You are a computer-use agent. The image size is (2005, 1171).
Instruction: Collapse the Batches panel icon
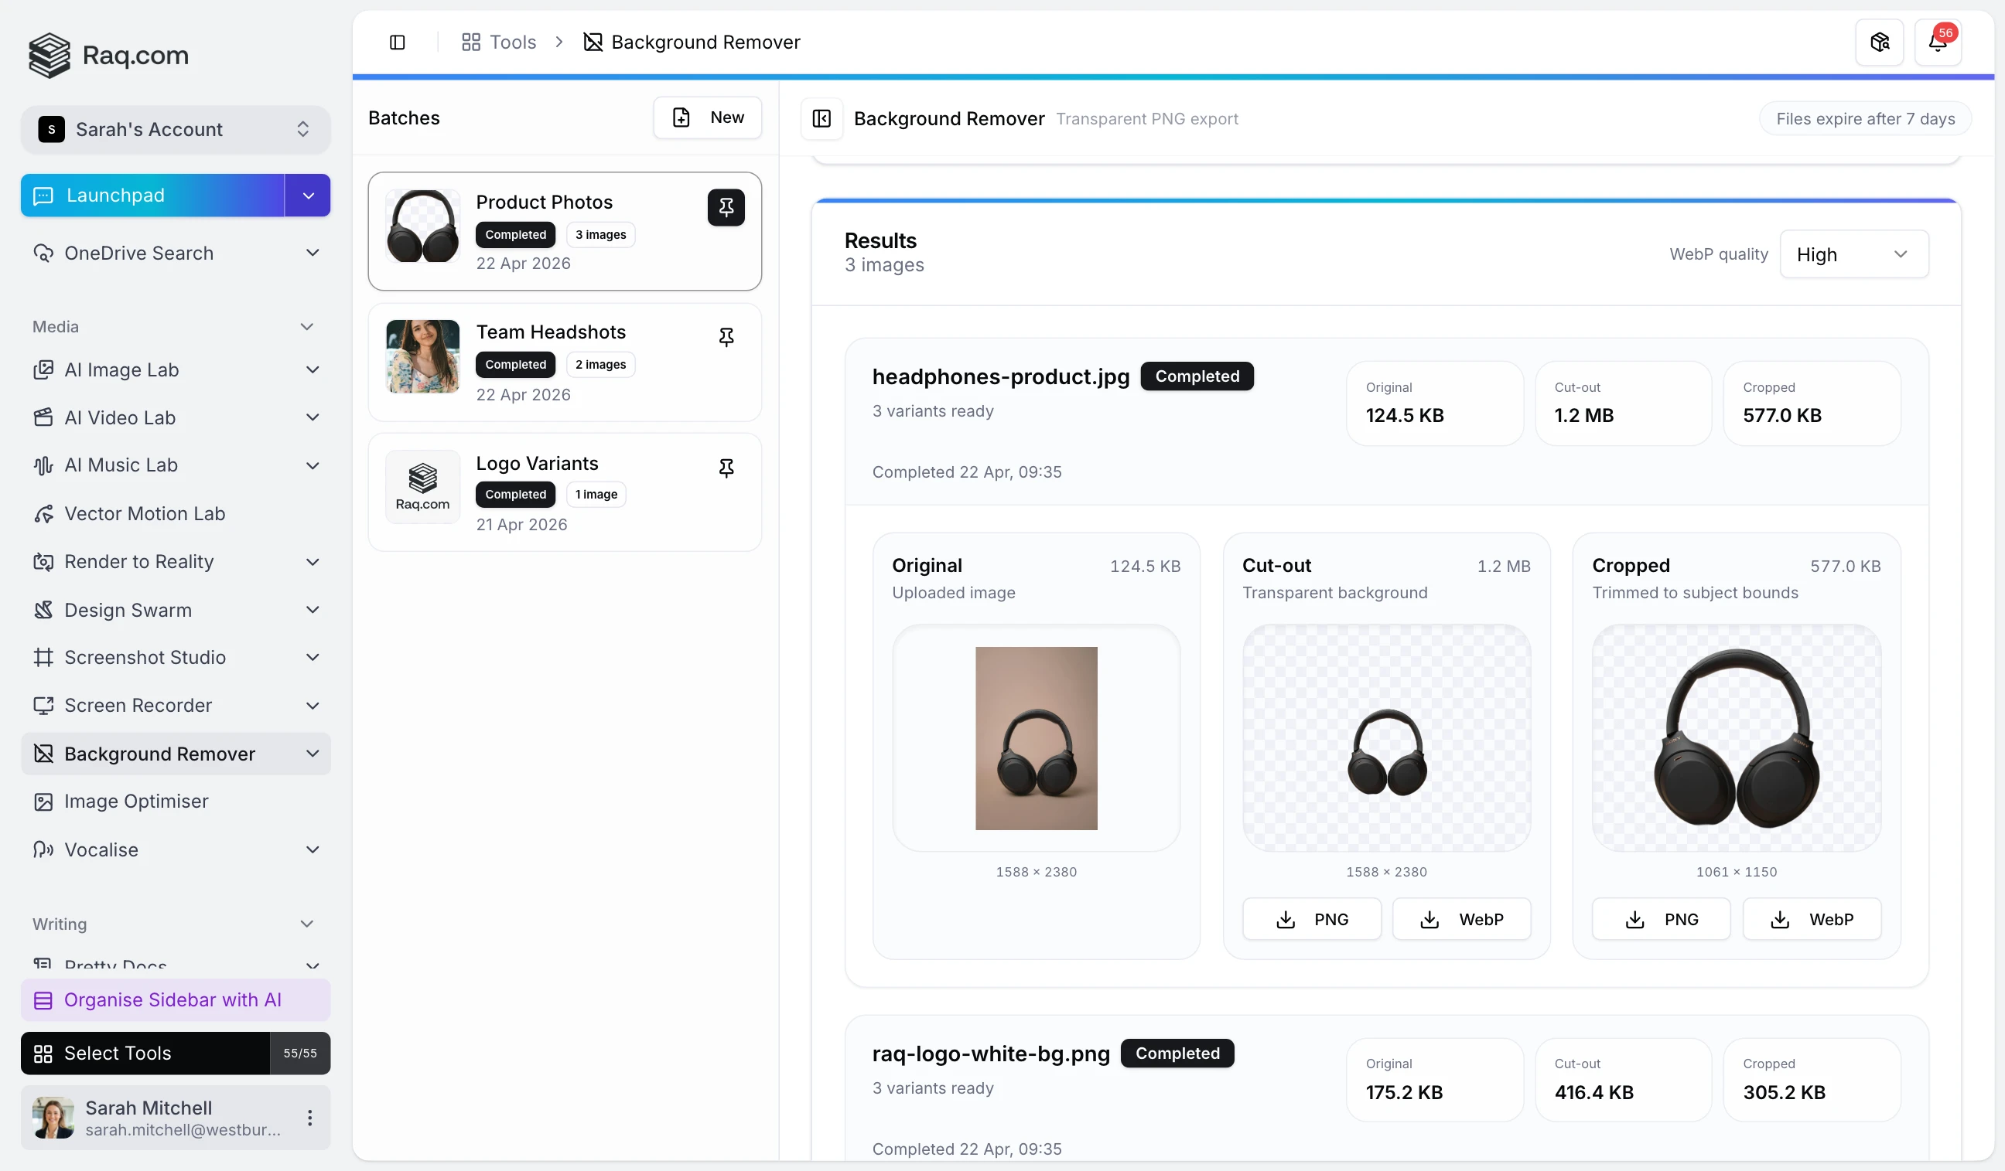pos(821,118)
